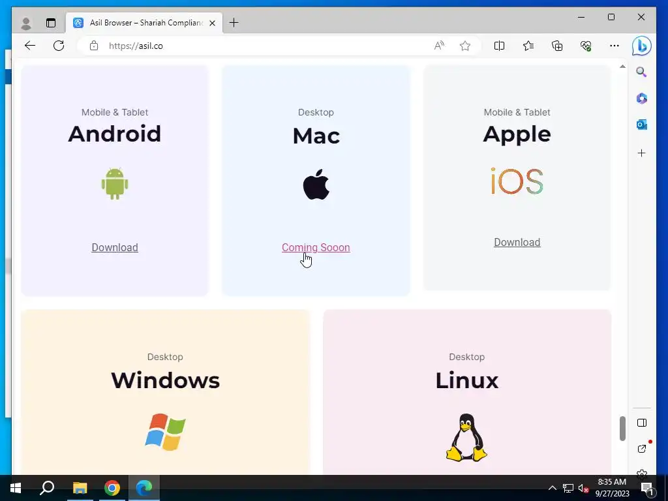Screen dimensions: 668x501
Task: View site info via the padlock icon
Action: (x=94, y=46)
